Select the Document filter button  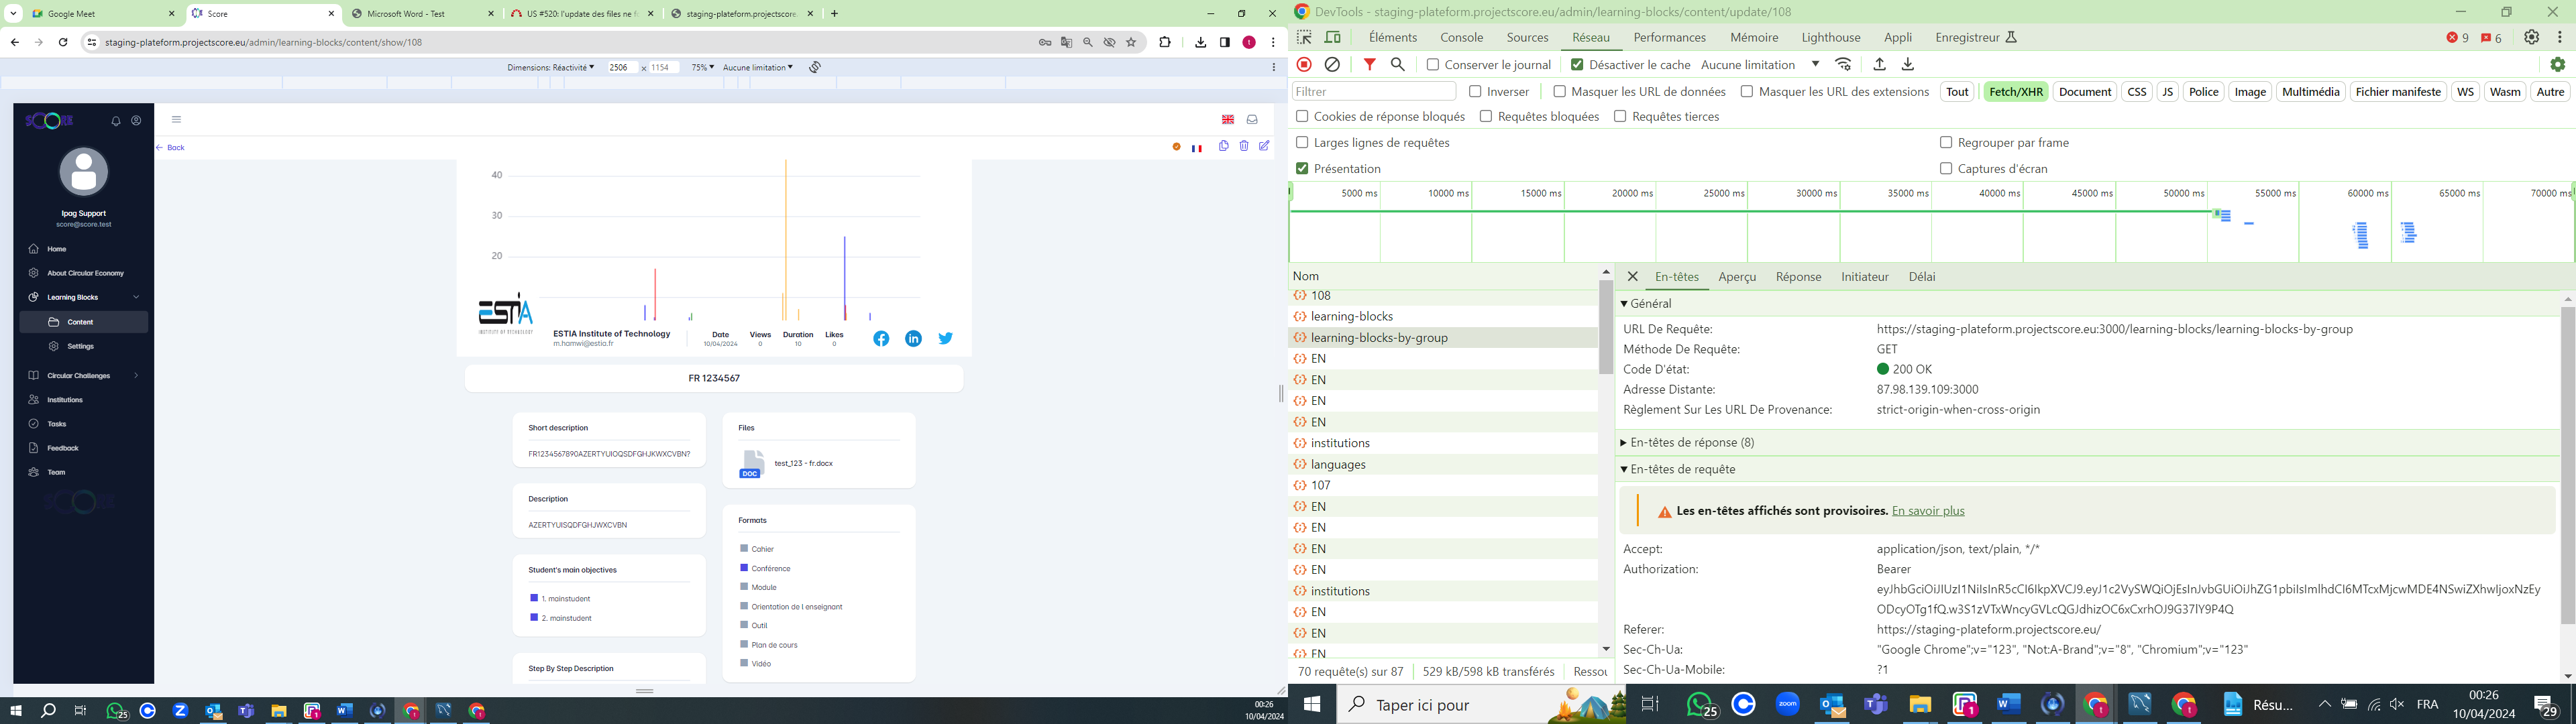pos(2084,92)
